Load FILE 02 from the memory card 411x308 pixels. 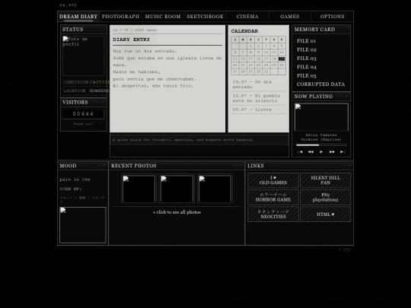pos(307,49)
